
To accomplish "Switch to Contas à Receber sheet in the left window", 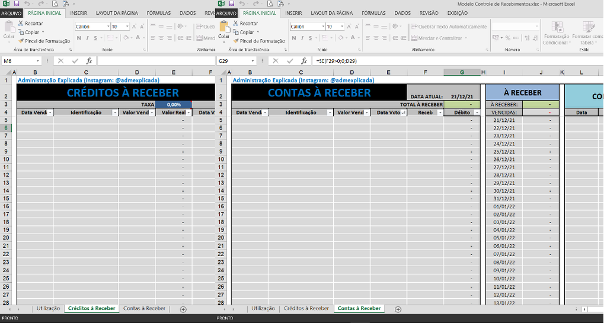I will pos(144,308).
